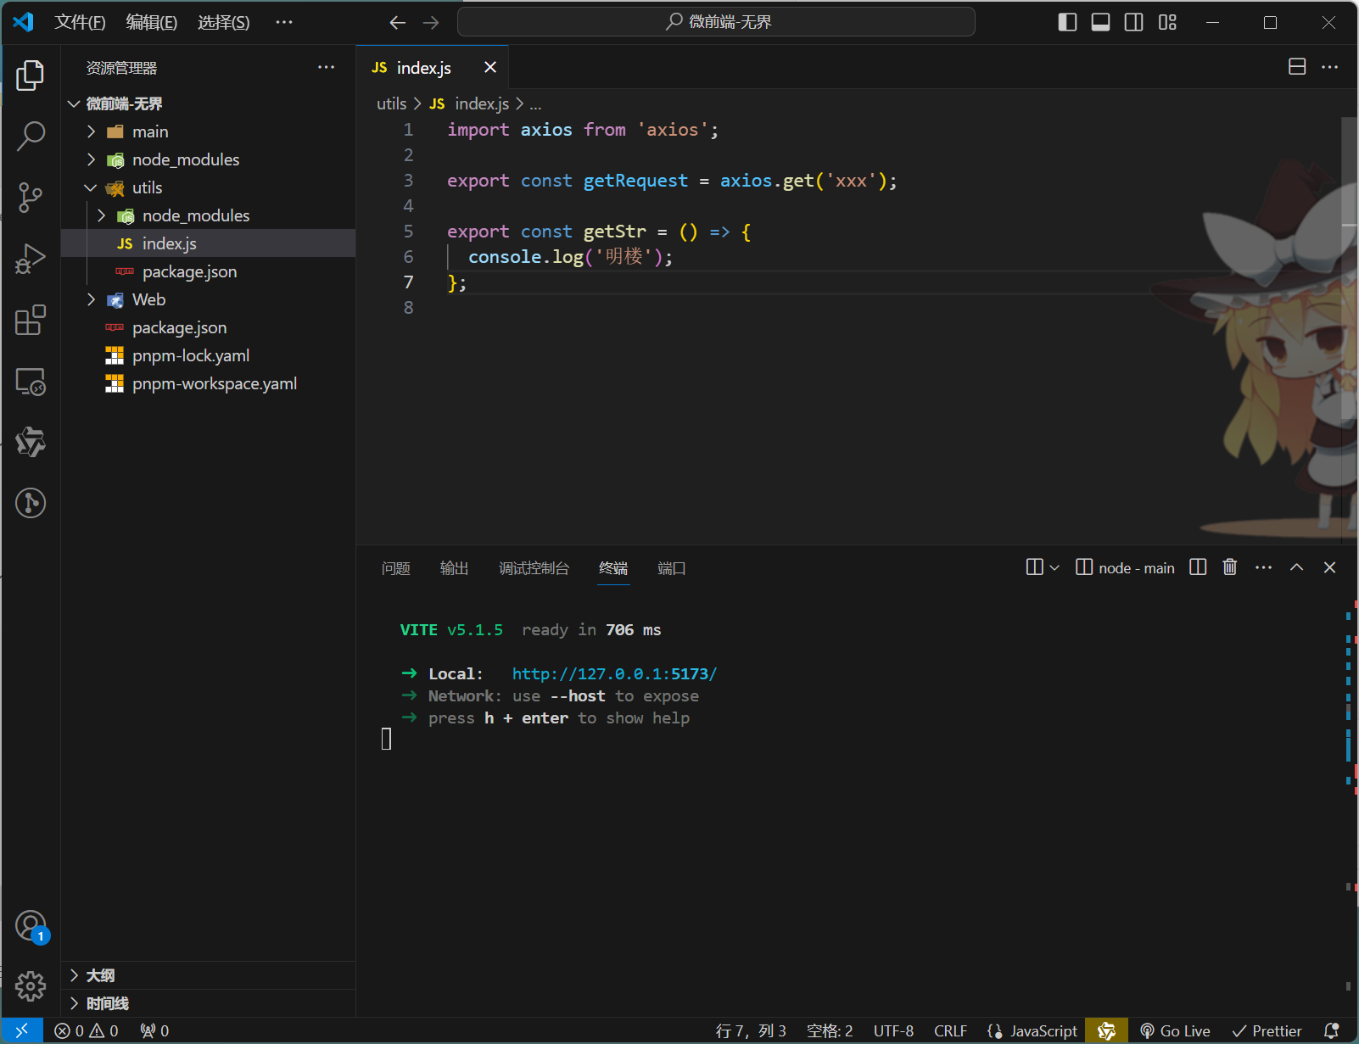This screenshot has width=1359, height=1044.
Task: Open the Explorer view in activity bar
Action: tap(31, 75)
